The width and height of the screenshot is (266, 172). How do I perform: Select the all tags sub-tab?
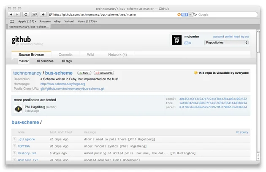(x=67, y=61)
